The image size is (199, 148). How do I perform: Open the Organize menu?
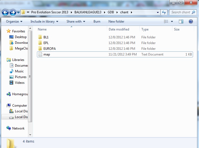pyautogui.click(x=14, y=21)
